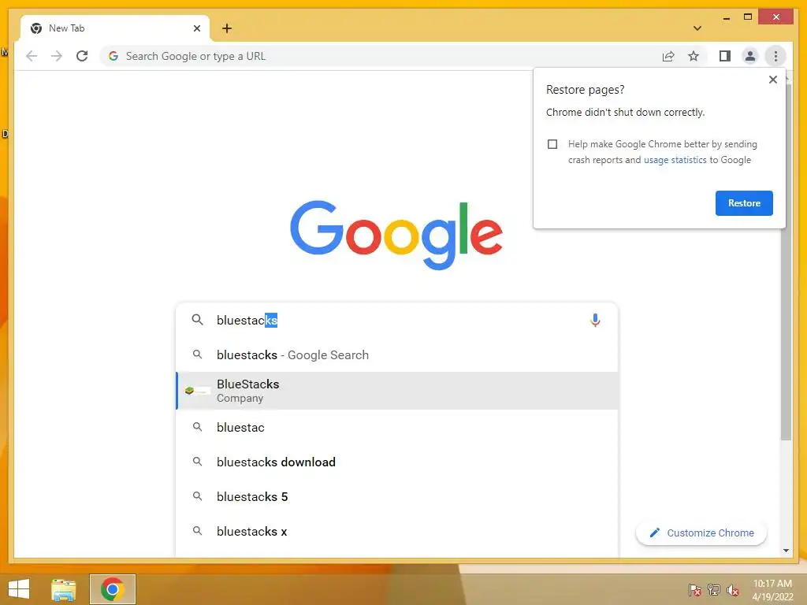807x605 pixels.
Task: Minimize the Chrome window
Action: [x=726, y=17]
